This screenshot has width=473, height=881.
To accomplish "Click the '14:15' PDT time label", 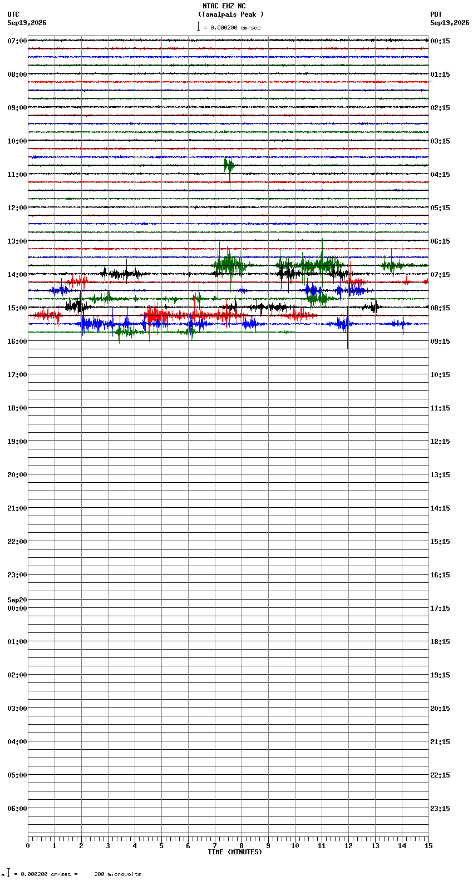I will click(440, 508).
